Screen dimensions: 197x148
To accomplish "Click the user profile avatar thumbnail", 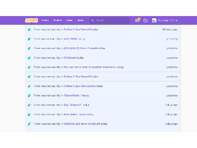I will coord(154,21).
